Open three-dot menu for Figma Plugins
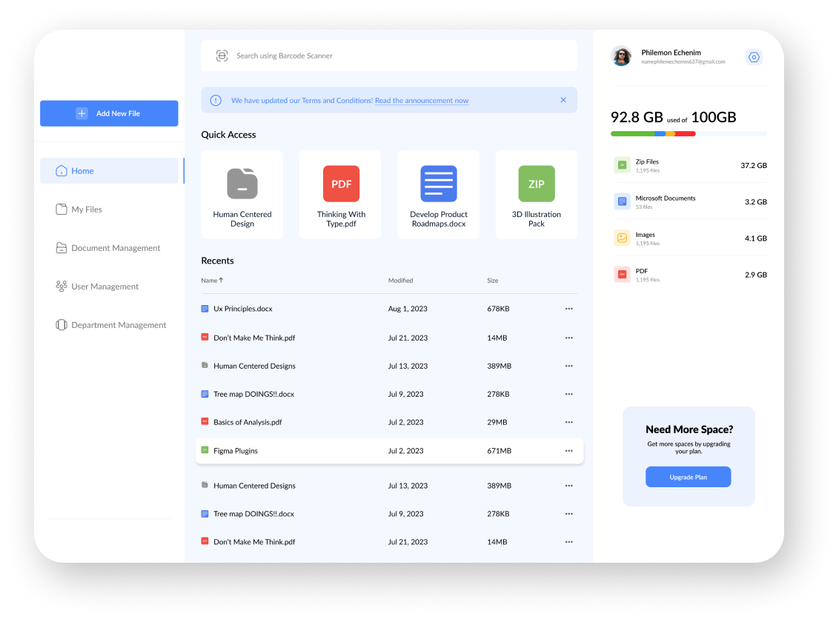This screenshot has width=836, height=619. click(568, 451)
